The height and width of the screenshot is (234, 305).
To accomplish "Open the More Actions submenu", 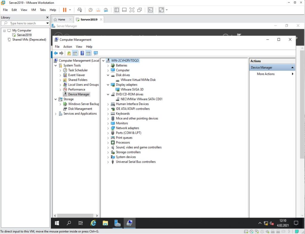I will coord(272,74).
